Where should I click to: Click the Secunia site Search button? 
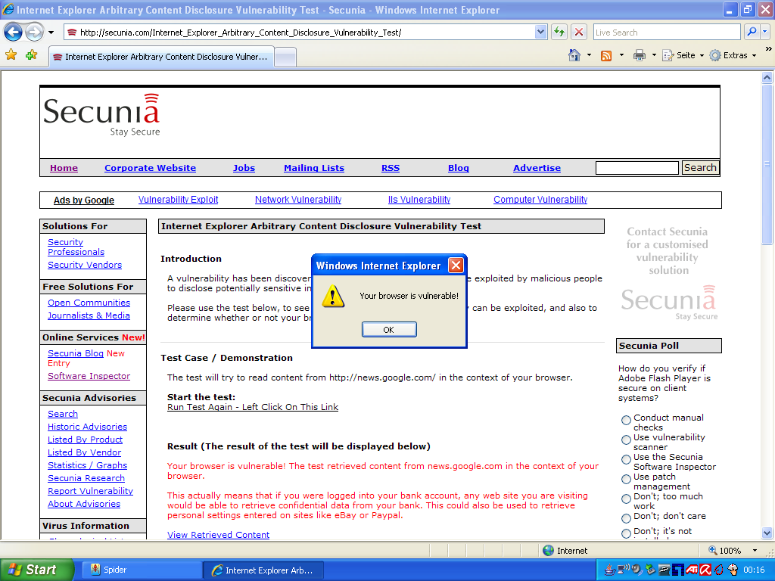[700, 167]
